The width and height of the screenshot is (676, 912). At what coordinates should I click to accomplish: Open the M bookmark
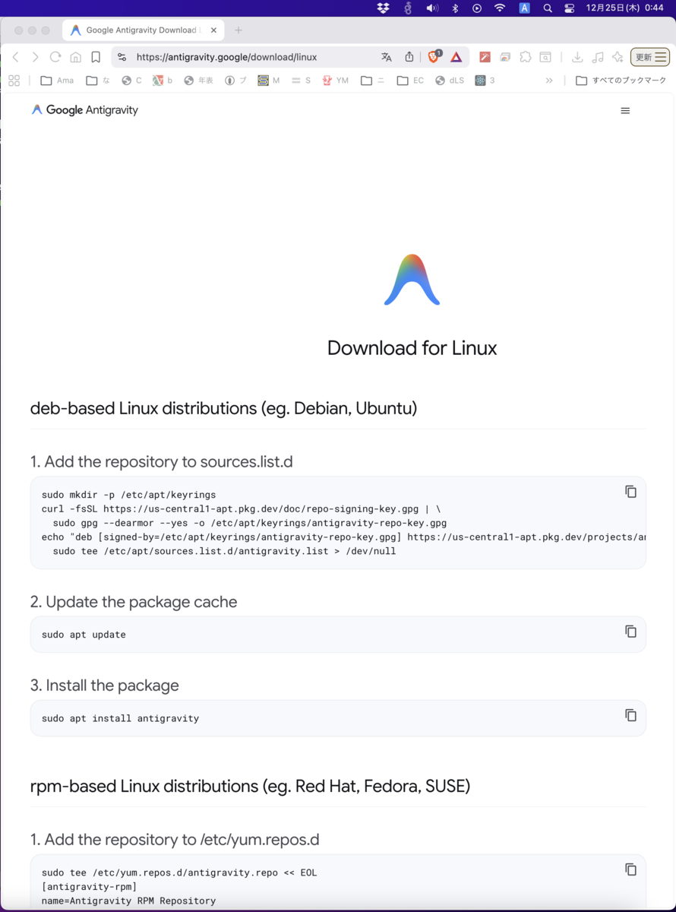coord(269,81)
